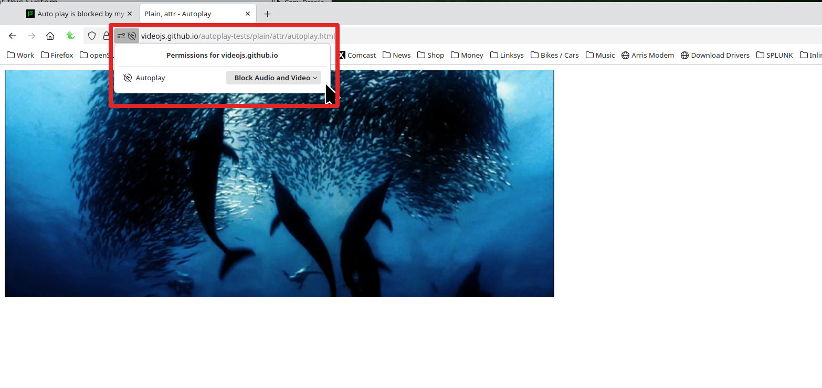Click the autoplay blocked icon in URL bar
The image size is (822, 388).
click(x=132, y=36)
